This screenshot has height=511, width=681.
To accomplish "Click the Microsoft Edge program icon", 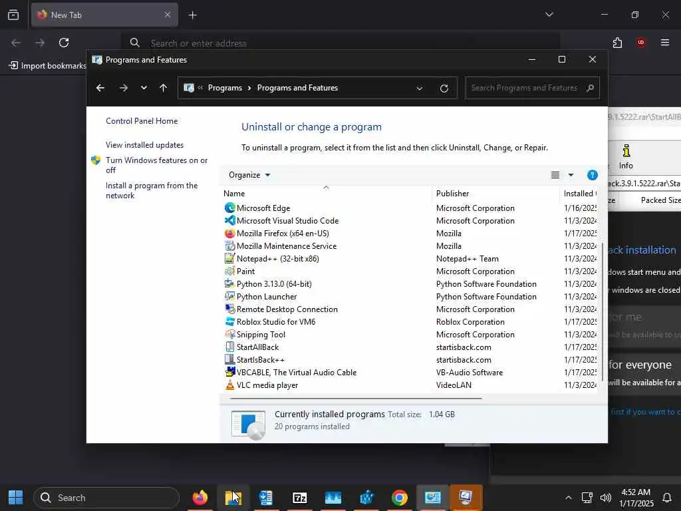I will click(x=229, y=208).
